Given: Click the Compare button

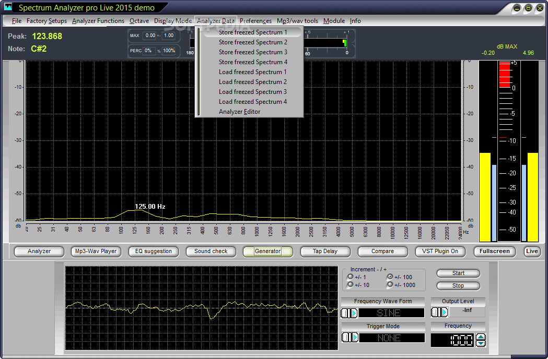Looking at the screenshot, I should [x=382, y=252].
